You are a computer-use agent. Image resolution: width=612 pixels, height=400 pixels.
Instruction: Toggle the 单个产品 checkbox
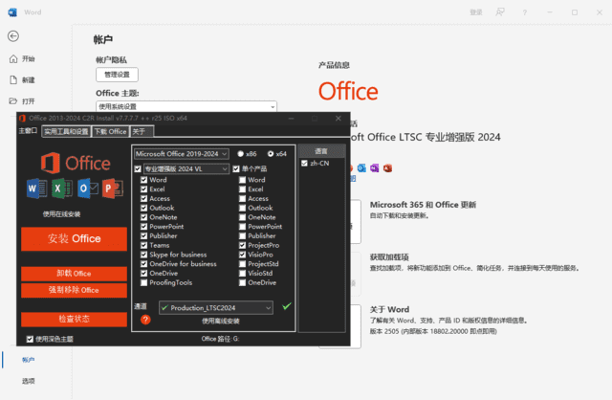tap(236, 169)
